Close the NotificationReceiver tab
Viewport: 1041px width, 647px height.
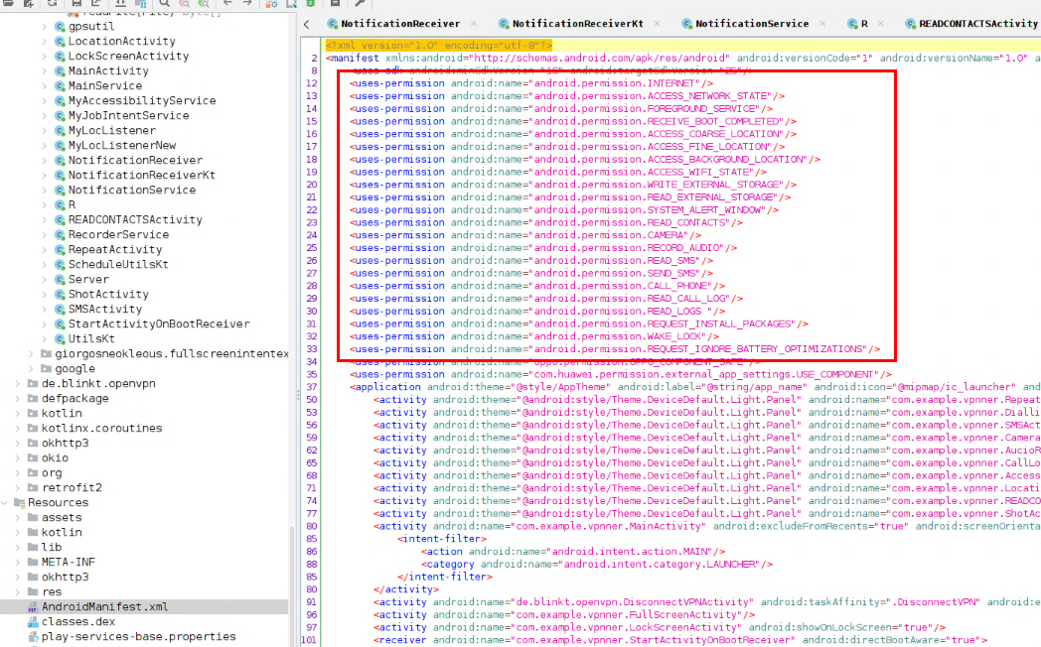(474, 23)
